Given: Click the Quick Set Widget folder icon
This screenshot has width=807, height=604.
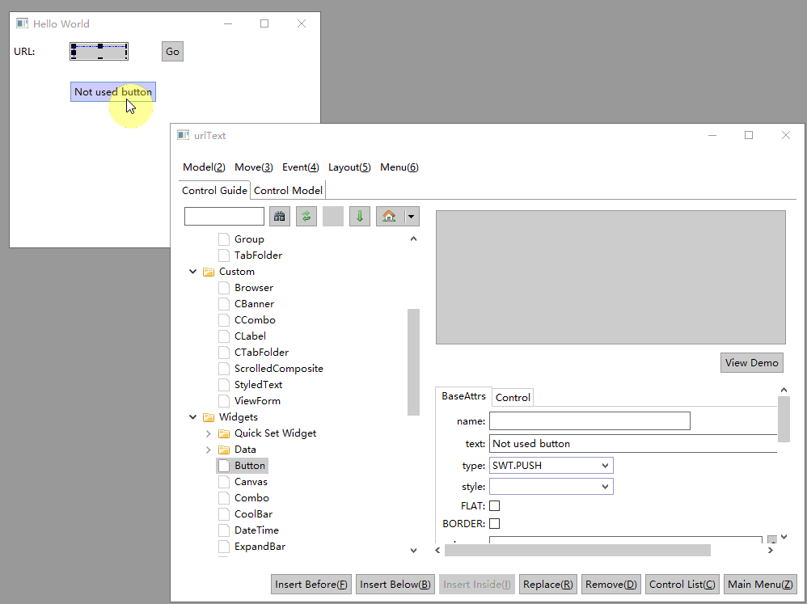Looking at the screenshot, I should click(x=224, y=433).
